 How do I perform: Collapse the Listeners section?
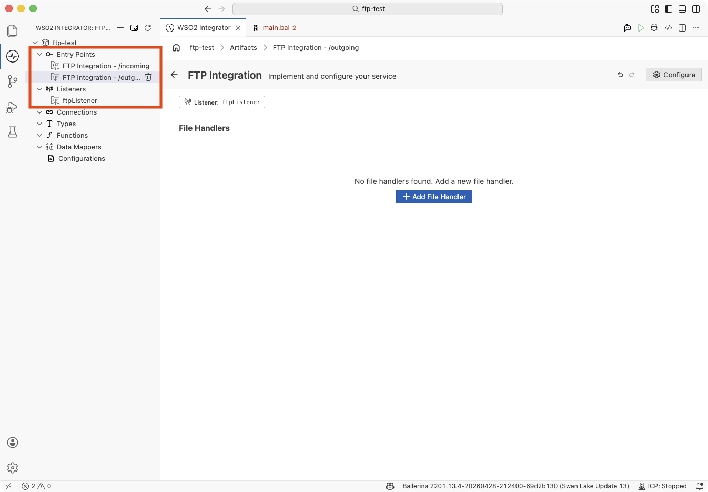(x=39, y=89)
